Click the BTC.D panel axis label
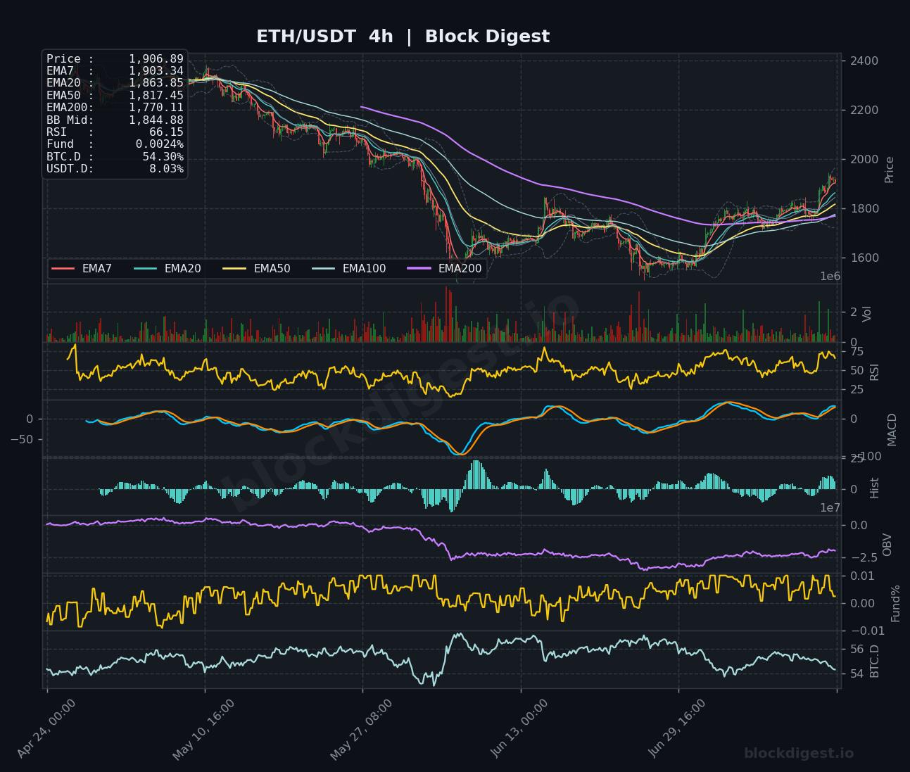Image resolution: width=910 pixels, height=772 pixels. tap(874, 661)
